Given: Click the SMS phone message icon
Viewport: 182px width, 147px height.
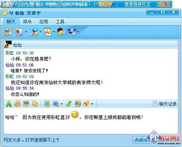Looking at the screenshot, I should coord(8,32).
